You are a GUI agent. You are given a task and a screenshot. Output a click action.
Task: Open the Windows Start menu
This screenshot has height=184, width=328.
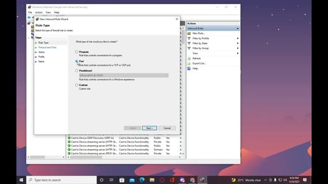pos(22,180)
